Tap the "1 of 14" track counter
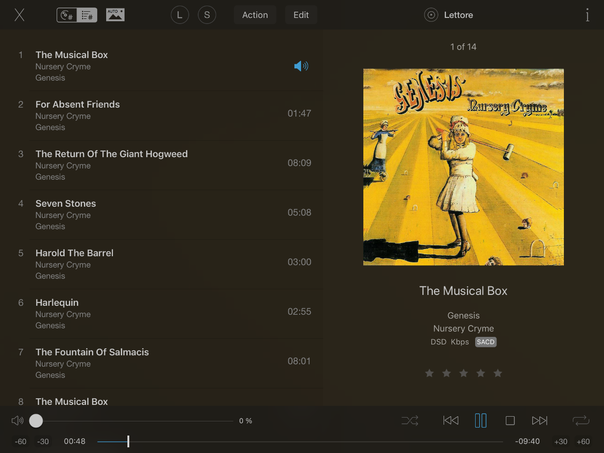 463,47
